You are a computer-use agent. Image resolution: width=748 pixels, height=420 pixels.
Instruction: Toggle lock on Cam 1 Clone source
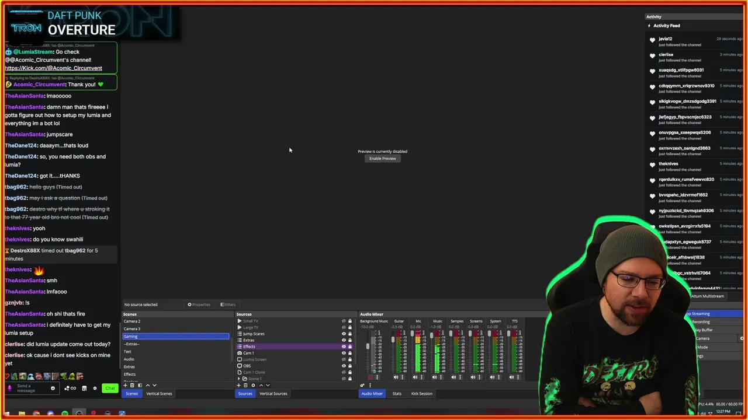350,372
